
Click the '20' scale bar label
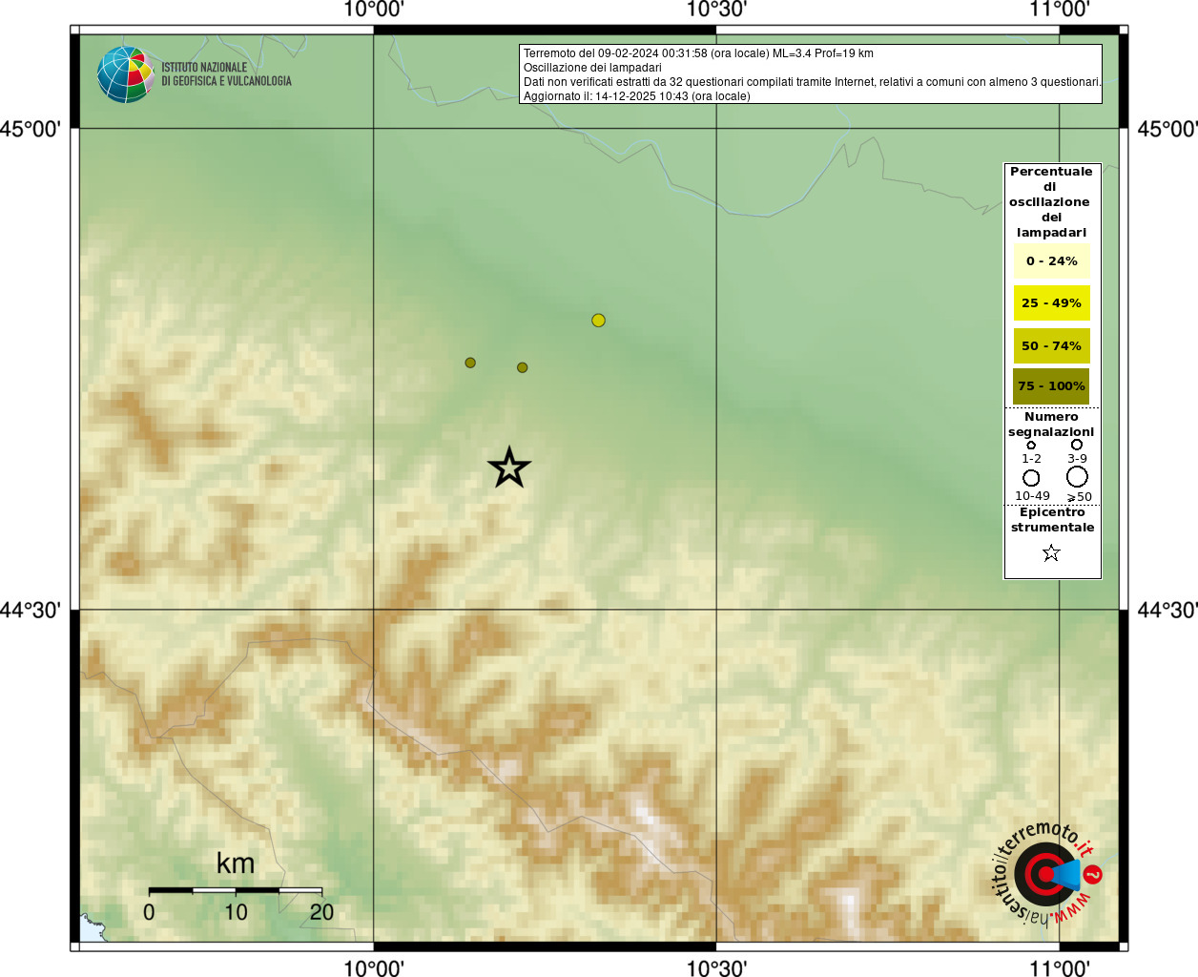(x=321, y=912)
